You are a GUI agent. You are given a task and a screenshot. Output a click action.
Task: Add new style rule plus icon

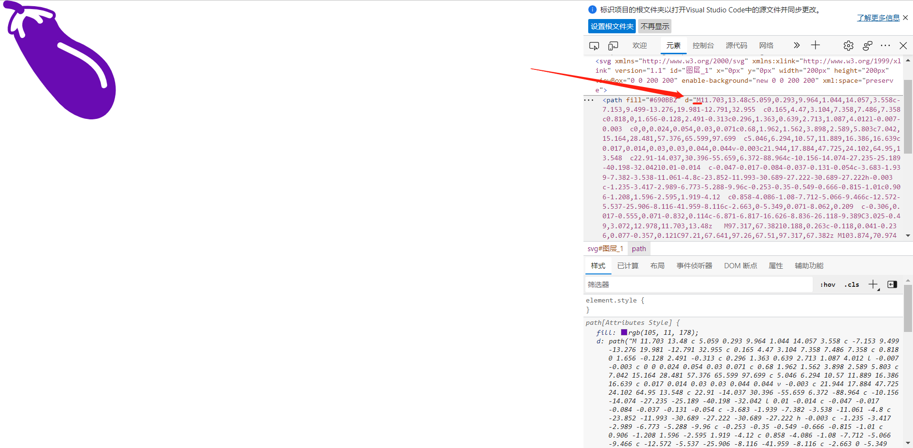(x=874, y=284)
